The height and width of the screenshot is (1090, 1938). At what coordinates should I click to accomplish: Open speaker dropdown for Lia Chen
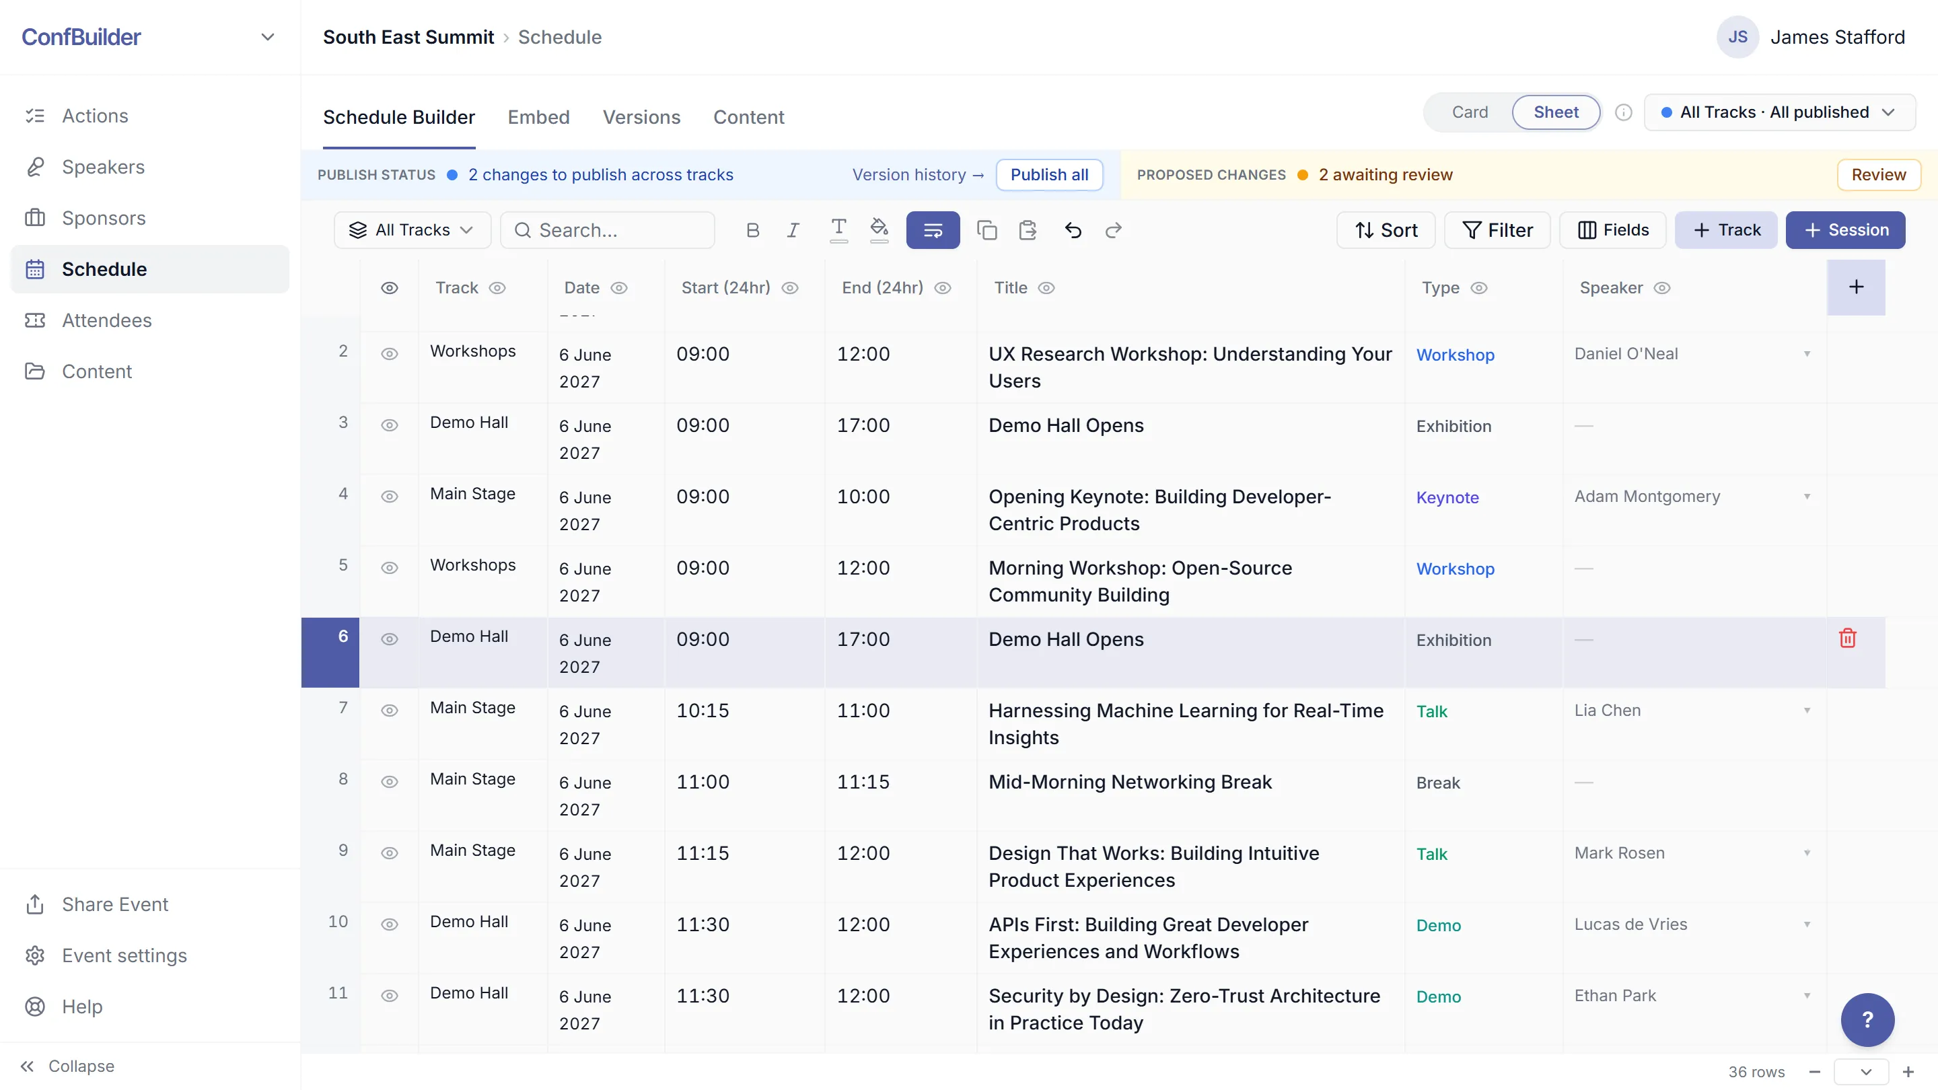1806,710
